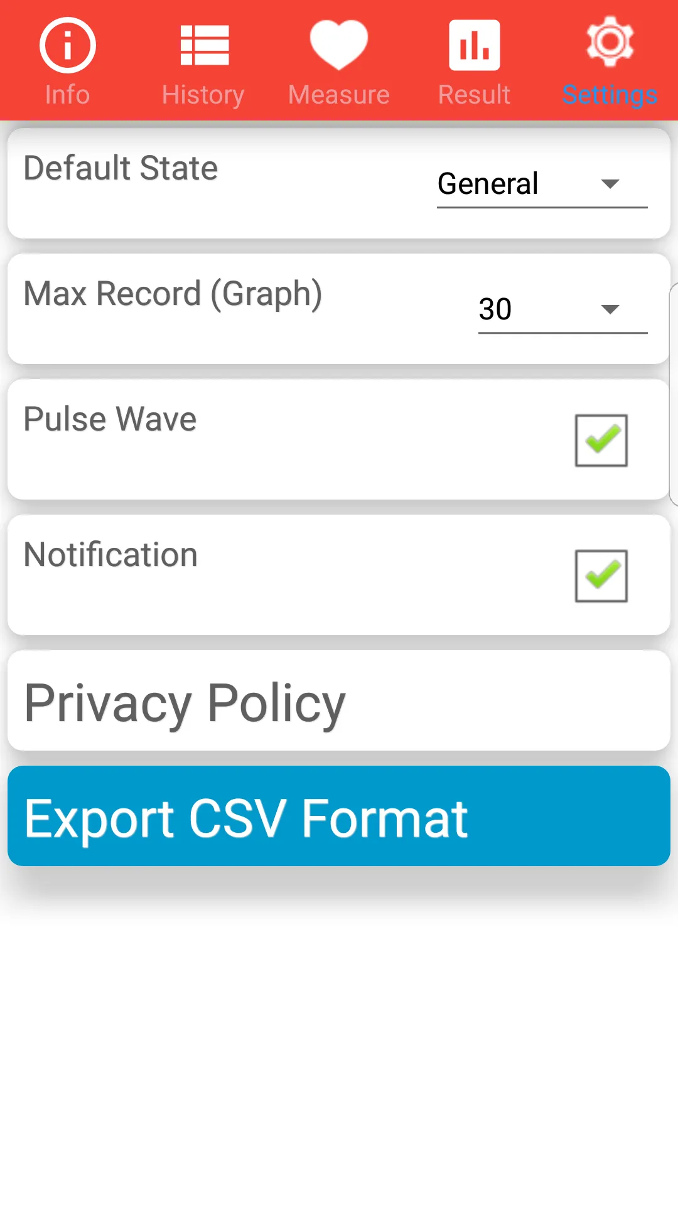Click the General dropdown value

pyautogui.click(x=488, y=184)
